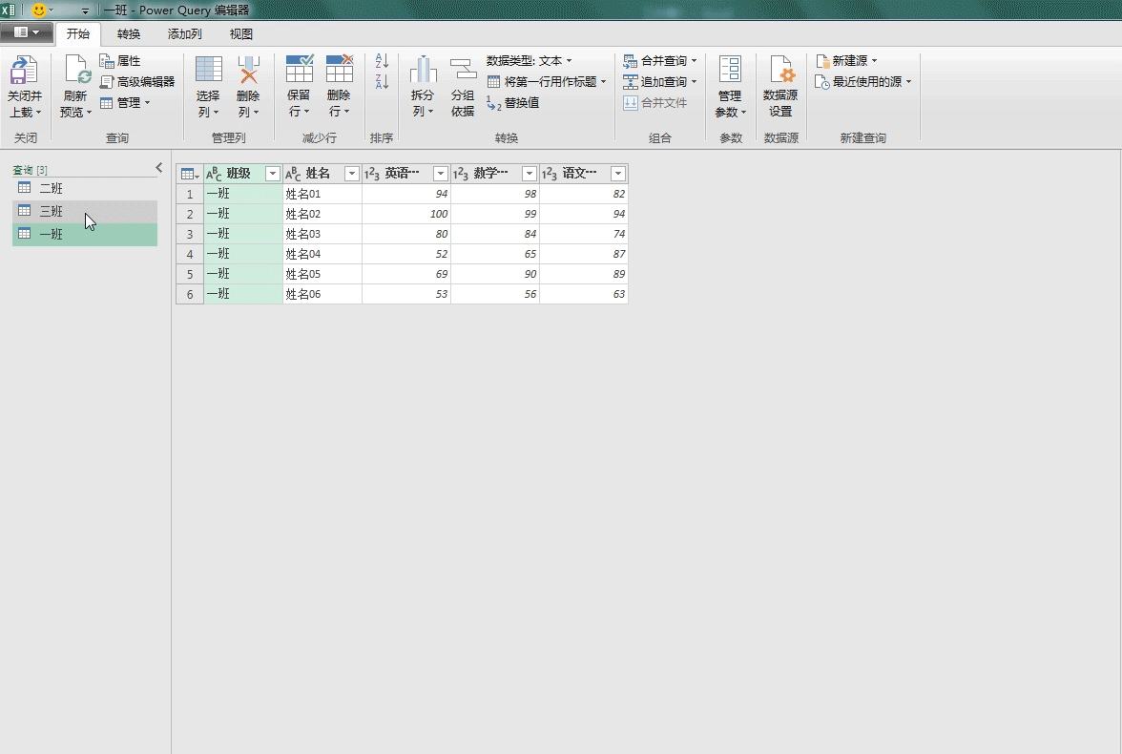This screenshot has width=1122, height=754.
Task: Click the 拆分列 split column icon
Action: point(423,71)
